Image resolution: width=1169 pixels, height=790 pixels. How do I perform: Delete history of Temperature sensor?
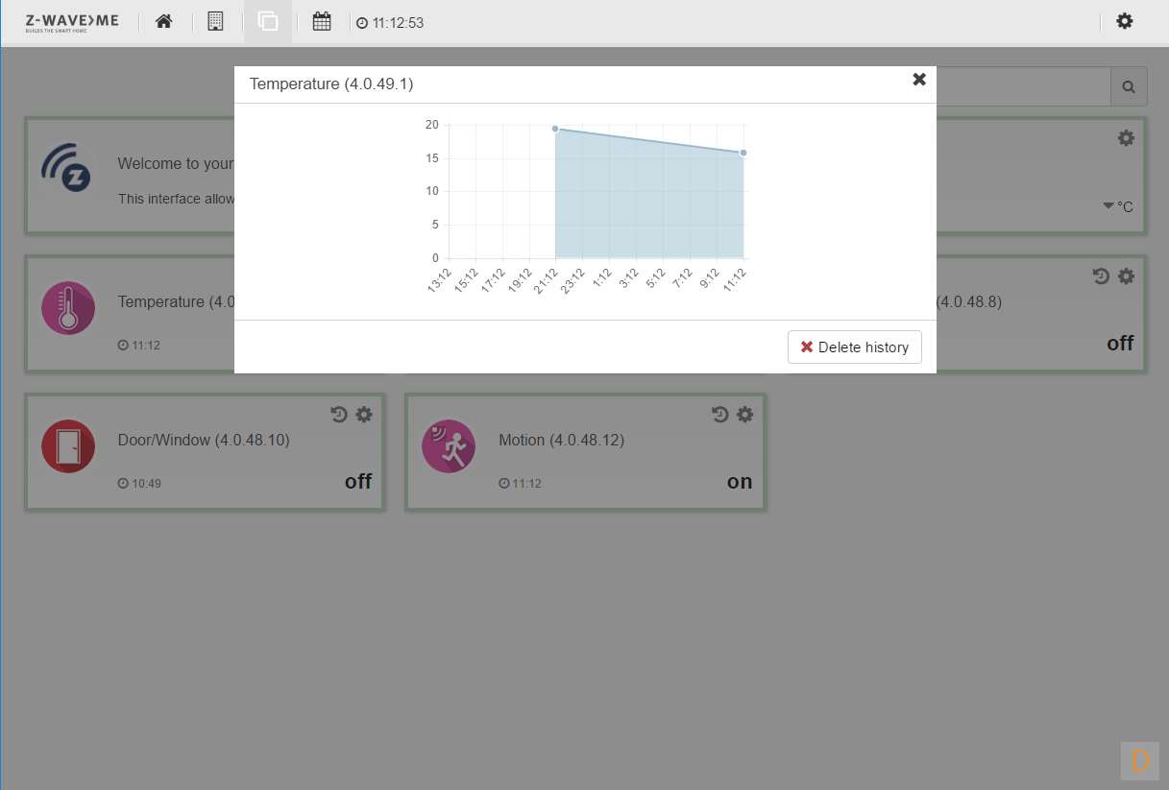[855, 347]
